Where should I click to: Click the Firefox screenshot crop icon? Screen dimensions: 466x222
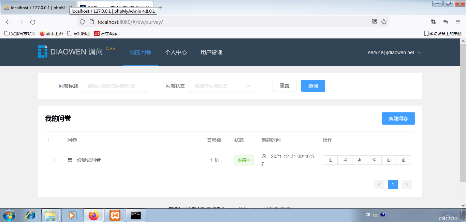433,22
